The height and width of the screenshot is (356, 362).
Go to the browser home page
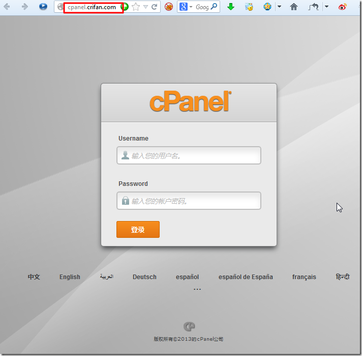pyautogui.click(x=294, y=7)
